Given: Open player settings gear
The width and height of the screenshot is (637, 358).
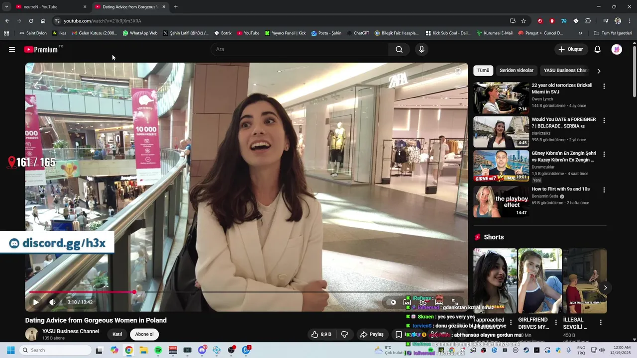Looking at the screenshot, I should [423, 302].
